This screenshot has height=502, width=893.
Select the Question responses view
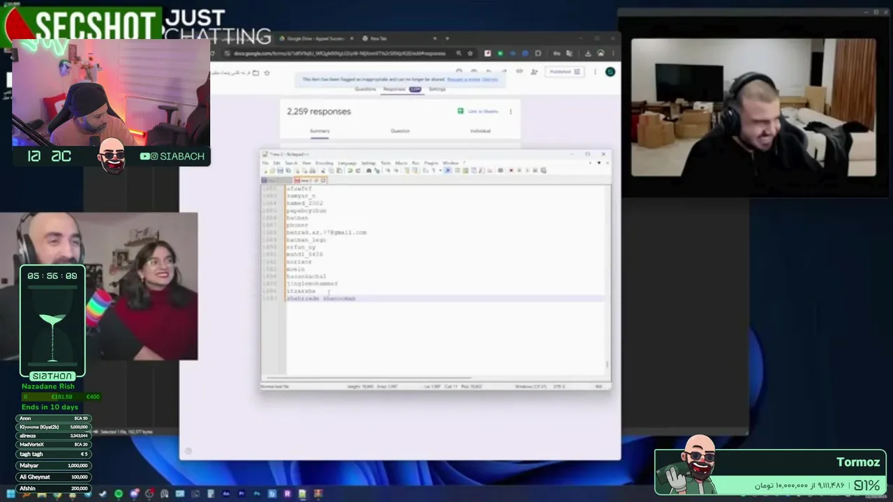[400, 131]
